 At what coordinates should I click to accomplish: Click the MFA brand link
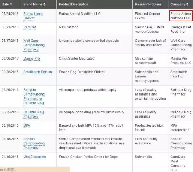[x=27, y=125]
